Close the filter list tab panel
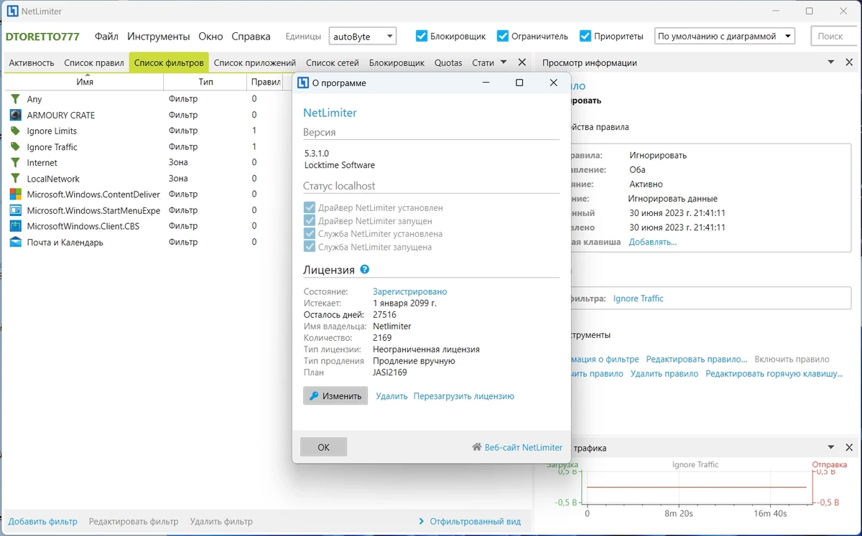 point(522,62)
